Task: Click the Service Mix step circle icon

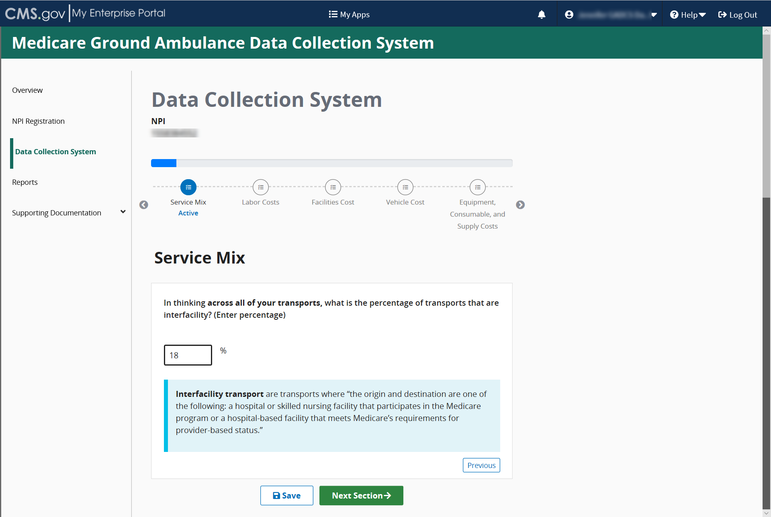Action: click(x=188, y=187)
